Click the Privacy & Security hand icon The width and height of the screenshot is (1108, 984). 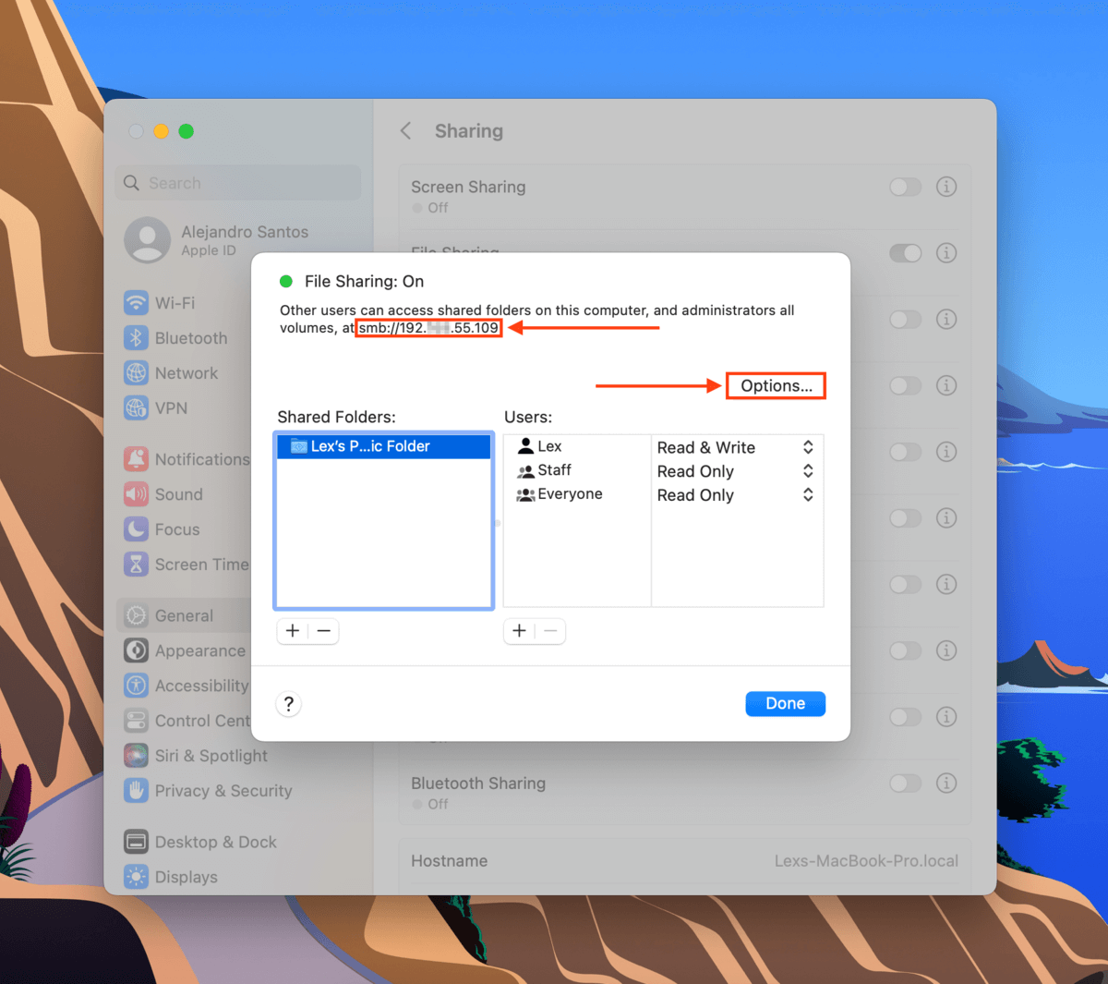coord(136,791)
